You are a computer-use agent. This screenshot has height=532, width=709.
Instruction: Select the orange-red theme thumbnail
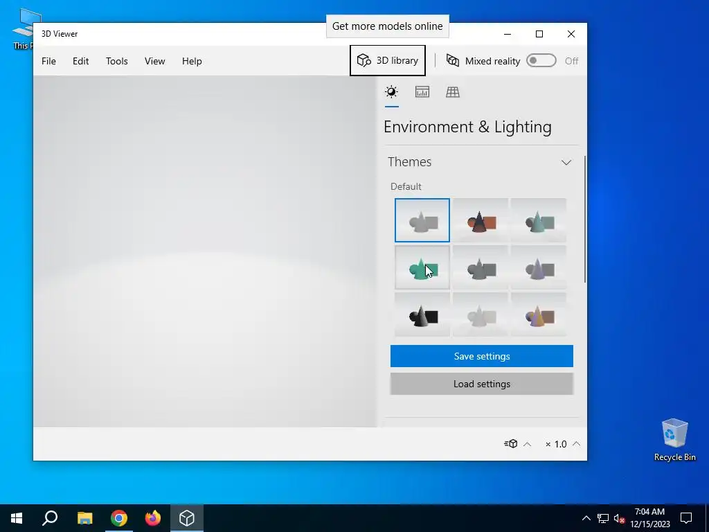(481, 220)
